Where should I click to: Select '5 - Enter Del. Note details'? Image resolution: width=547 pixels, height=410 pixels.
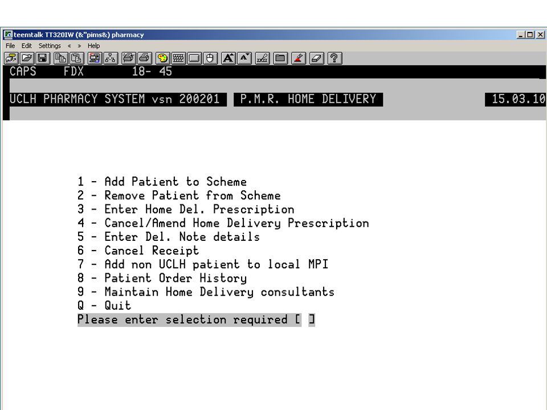[x=169, y=237]
